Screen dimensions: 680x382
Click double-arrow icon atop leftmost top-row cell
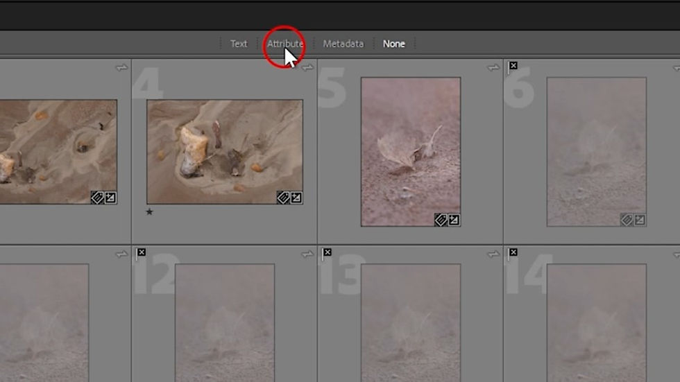[x=122, y=67]
